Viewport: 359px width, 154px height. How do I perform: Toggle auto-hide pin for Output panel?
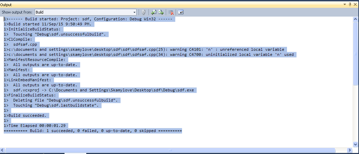pyautogui.click(x=349, y=4)
